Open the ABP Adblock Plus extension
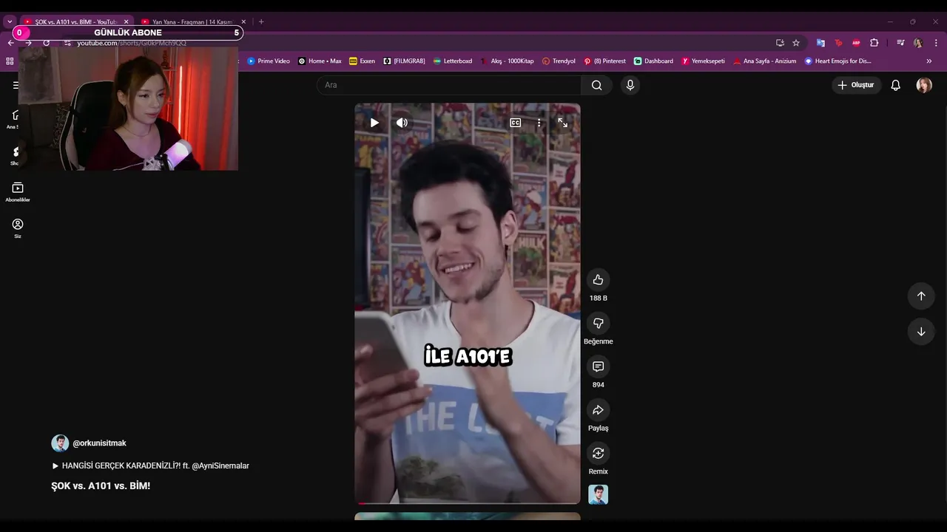This screenshot has height=532, width=947. [856, 43]
